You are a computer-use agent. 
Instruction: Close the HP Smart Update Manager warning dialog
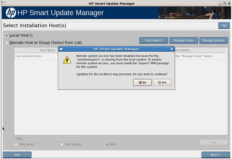click(172, 48)
